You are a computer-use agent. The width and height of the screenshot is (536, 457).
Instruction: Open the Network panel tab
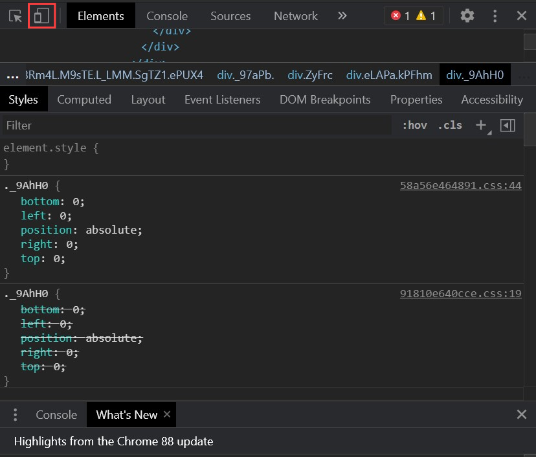pos(296,16)
